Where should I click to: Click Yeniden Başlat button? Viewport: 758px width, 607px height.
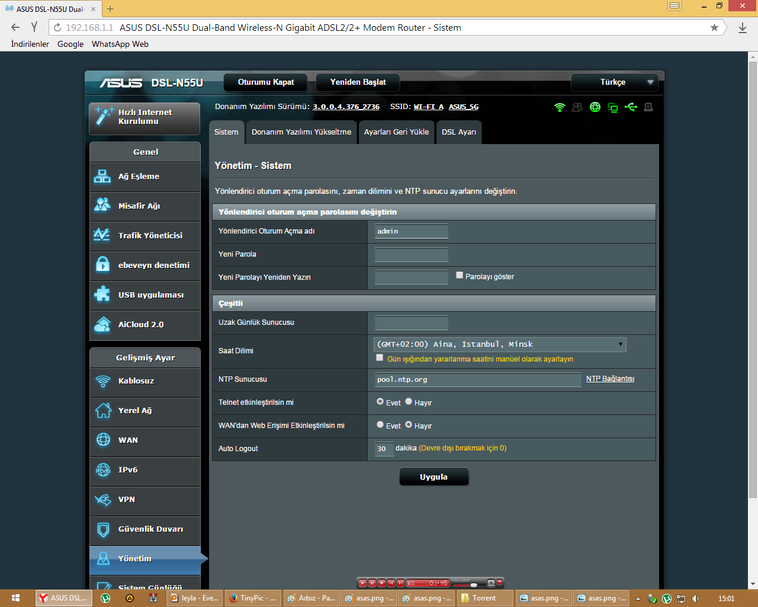pos(358,82)
